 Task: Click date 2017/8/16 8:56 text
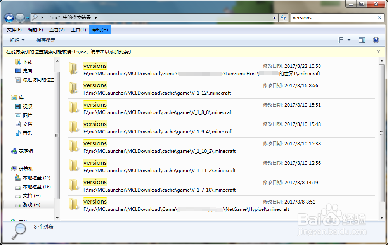[x=301, y=86]
